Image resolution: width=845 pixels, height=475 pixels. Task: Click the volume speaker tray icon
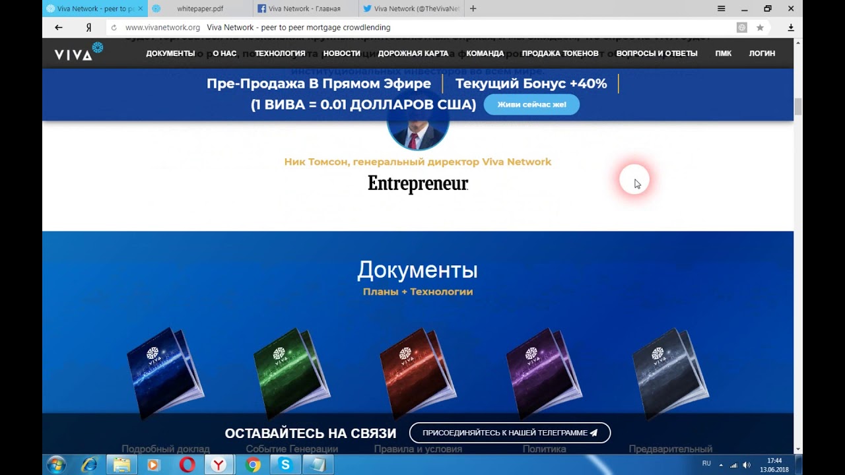coord(747,465)
